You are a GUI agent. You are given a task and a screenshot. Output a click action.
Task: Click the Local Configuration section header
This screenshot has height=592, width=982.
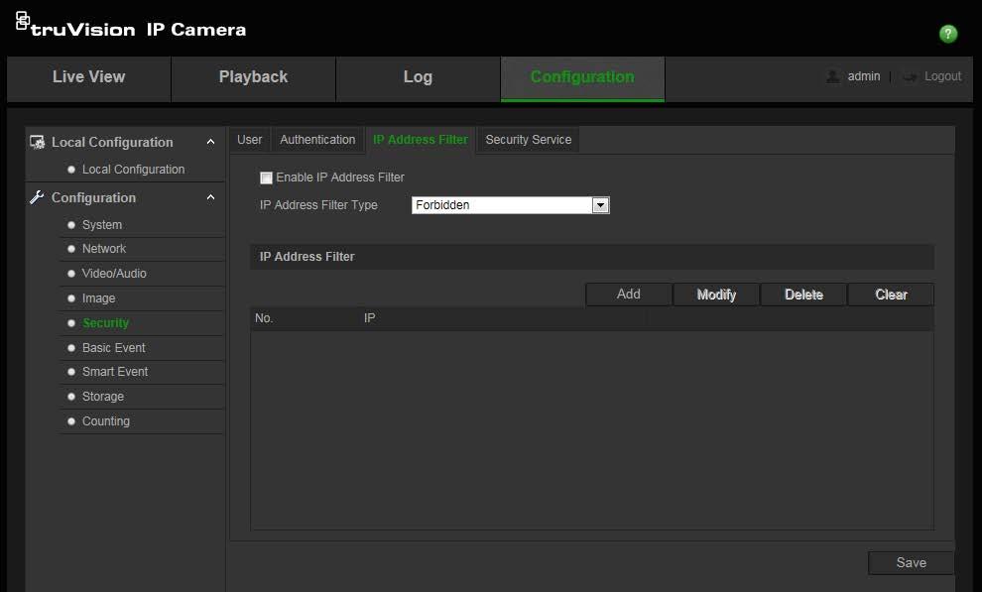pos(112,143)
